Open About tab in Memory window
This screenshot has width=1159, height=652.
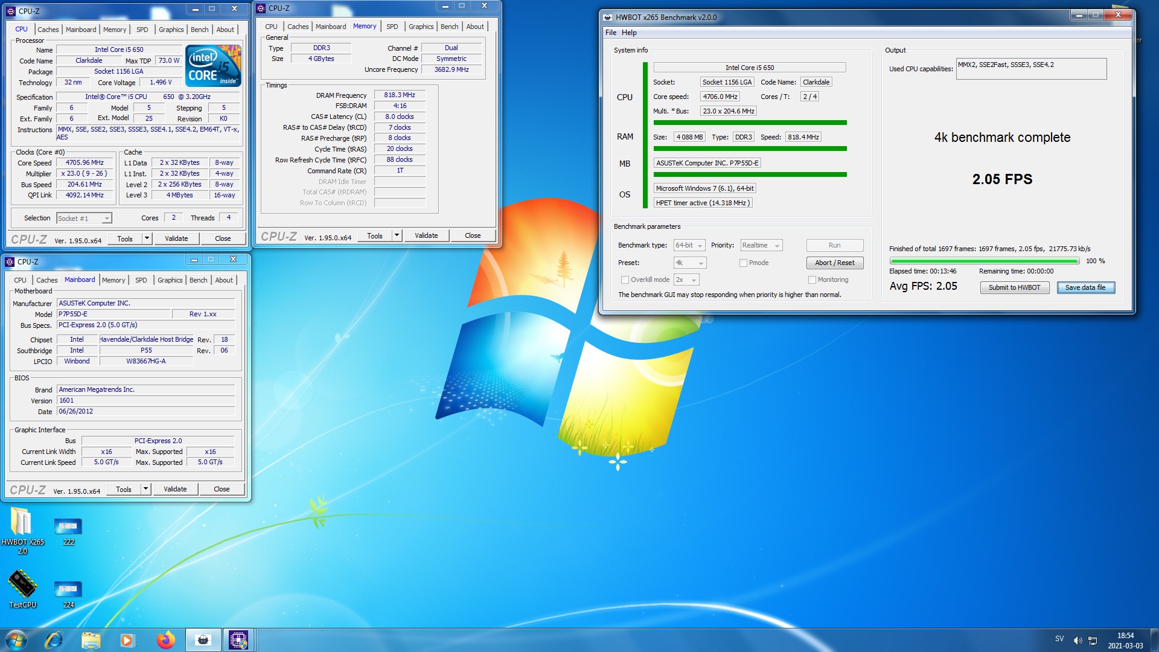point(475,27)
